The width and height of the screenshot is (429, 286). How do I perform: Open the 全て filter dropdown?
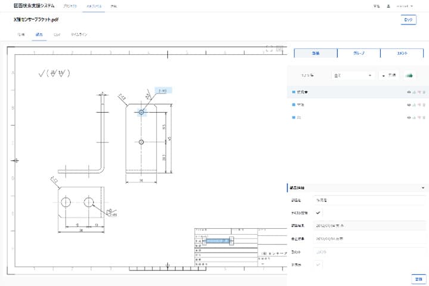[353, 75]
